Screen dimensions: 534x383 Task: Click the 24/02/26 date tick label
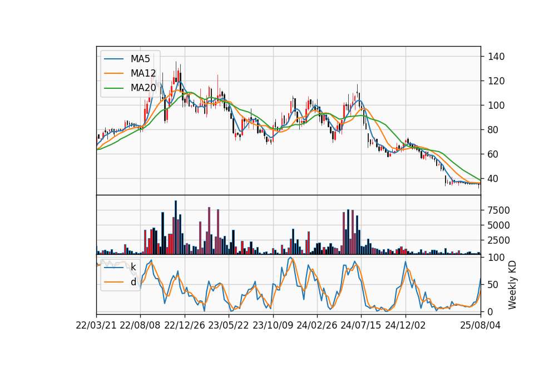pos(317,325)
